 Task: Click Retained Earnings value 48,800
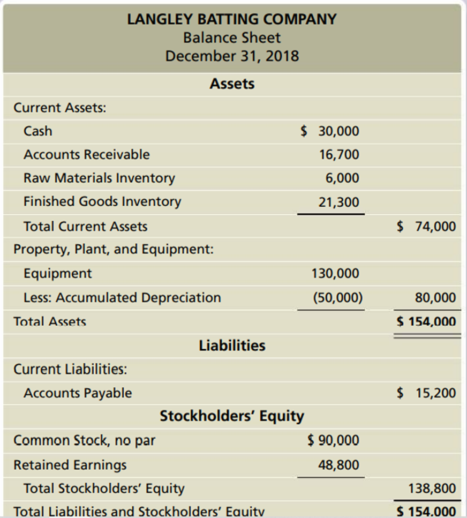coord(338,464)
